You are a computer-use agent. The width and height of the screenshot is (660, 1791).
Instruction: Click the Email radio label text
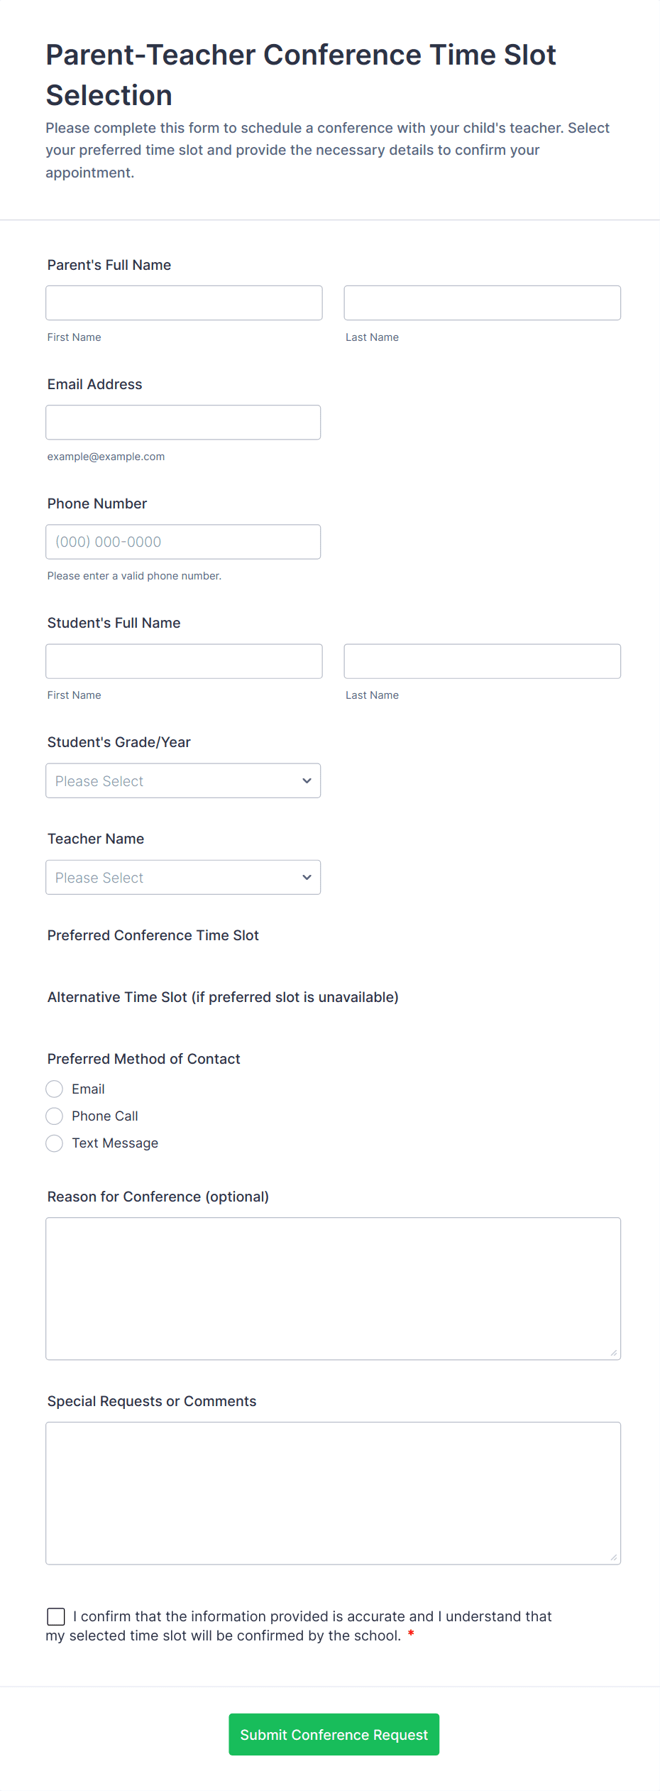click(x=88, y=1089)
